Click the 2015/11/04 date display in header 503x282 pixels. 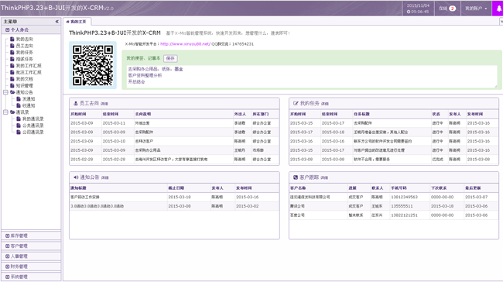(x=418, y=5)
